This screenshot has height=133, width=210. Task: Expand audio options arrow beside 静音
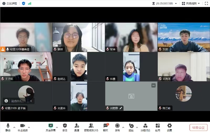pyautogui.click(x=14, y=128)
